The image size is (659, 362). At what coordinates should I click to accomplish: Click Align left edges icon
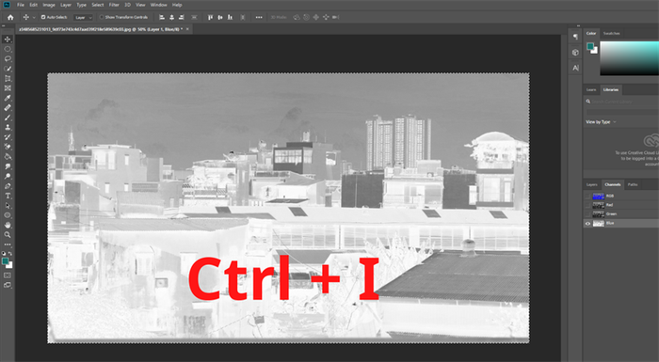(x=162, y=17)
